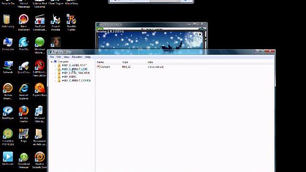
Task: Close the Registry Editor window
Action: 270,51
